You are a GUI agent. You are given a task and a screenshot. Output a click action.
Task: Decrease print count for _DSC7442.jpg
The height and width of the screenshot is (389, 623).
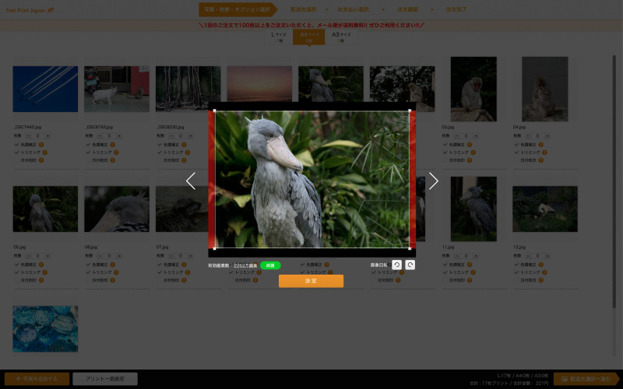tap(28, 135)
